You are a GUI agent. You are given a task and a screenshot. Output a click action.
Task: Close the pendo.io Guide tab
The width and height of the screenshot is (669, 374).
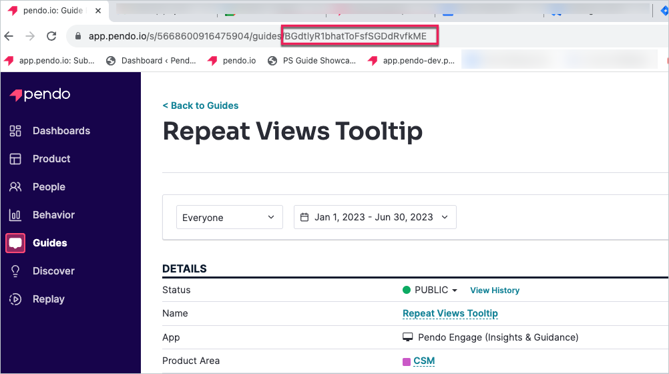pos(98,11)
